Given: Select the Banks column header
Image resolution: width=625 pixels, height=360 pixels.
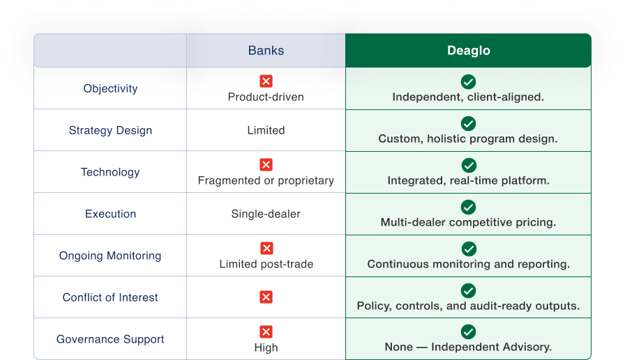Looking at the screenshot, I should (x=266, y=51).
